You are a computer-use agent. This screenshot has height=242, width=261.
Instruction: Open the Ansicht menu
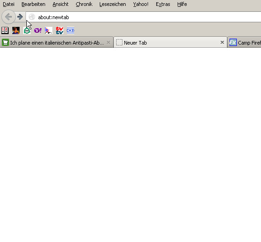61,4
